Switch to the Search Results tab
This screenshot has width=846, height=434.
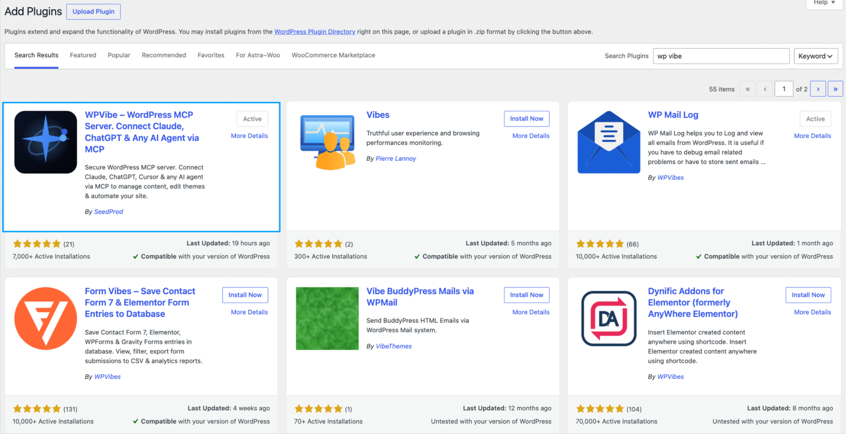coord(36,55)
